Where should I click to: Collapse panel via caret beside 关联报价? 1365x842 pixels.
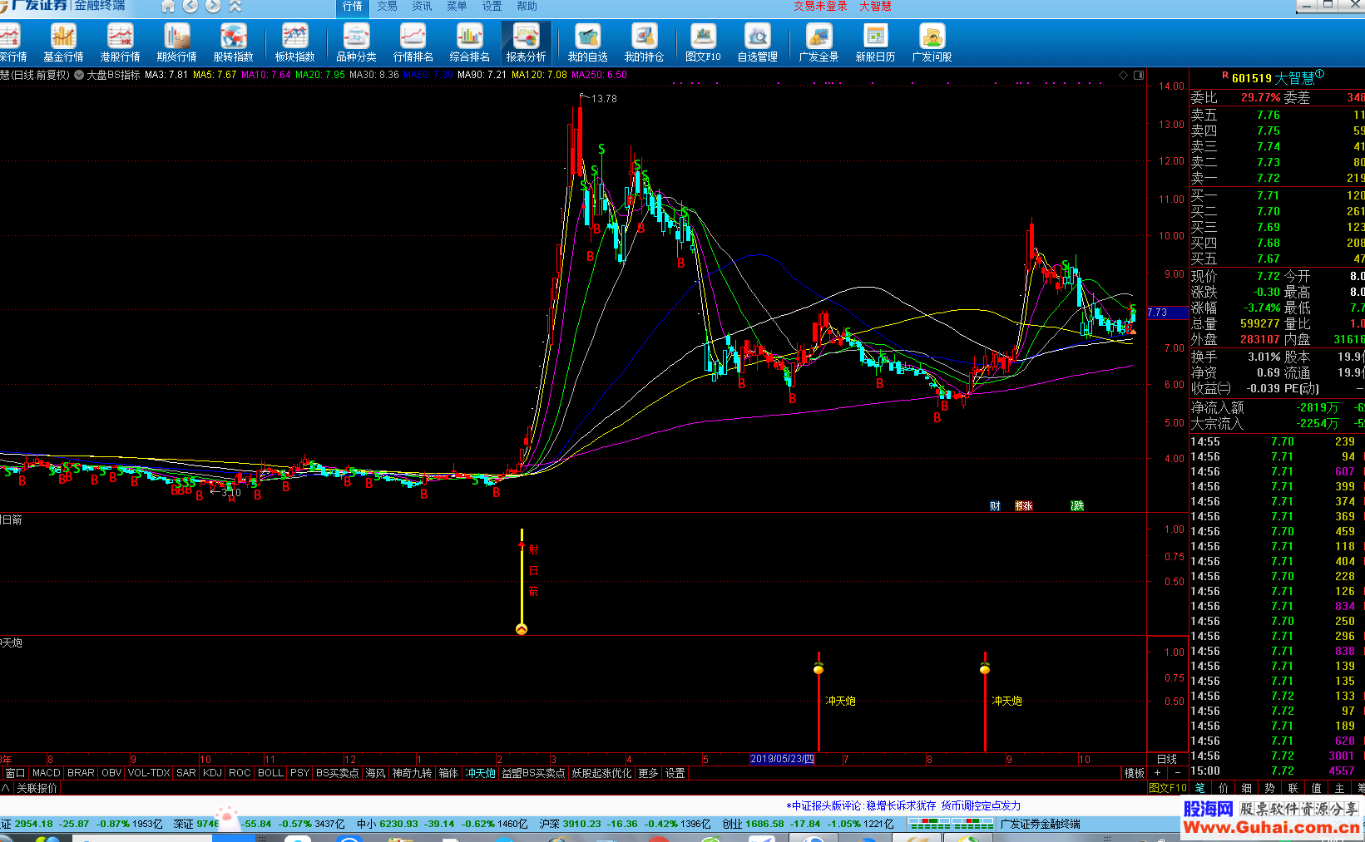point(6,788)
